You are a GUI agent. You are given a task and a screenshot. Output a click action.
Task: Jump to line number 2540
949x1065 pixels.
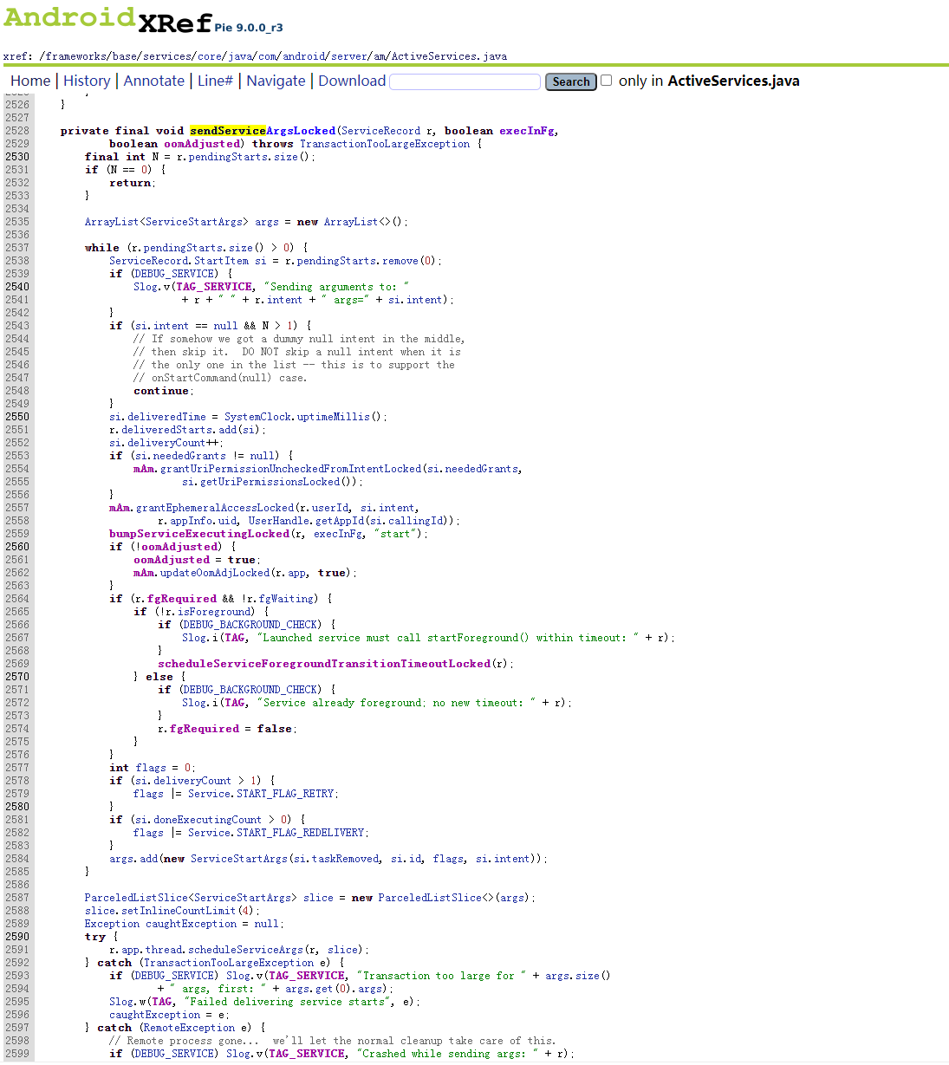(16, 287)
